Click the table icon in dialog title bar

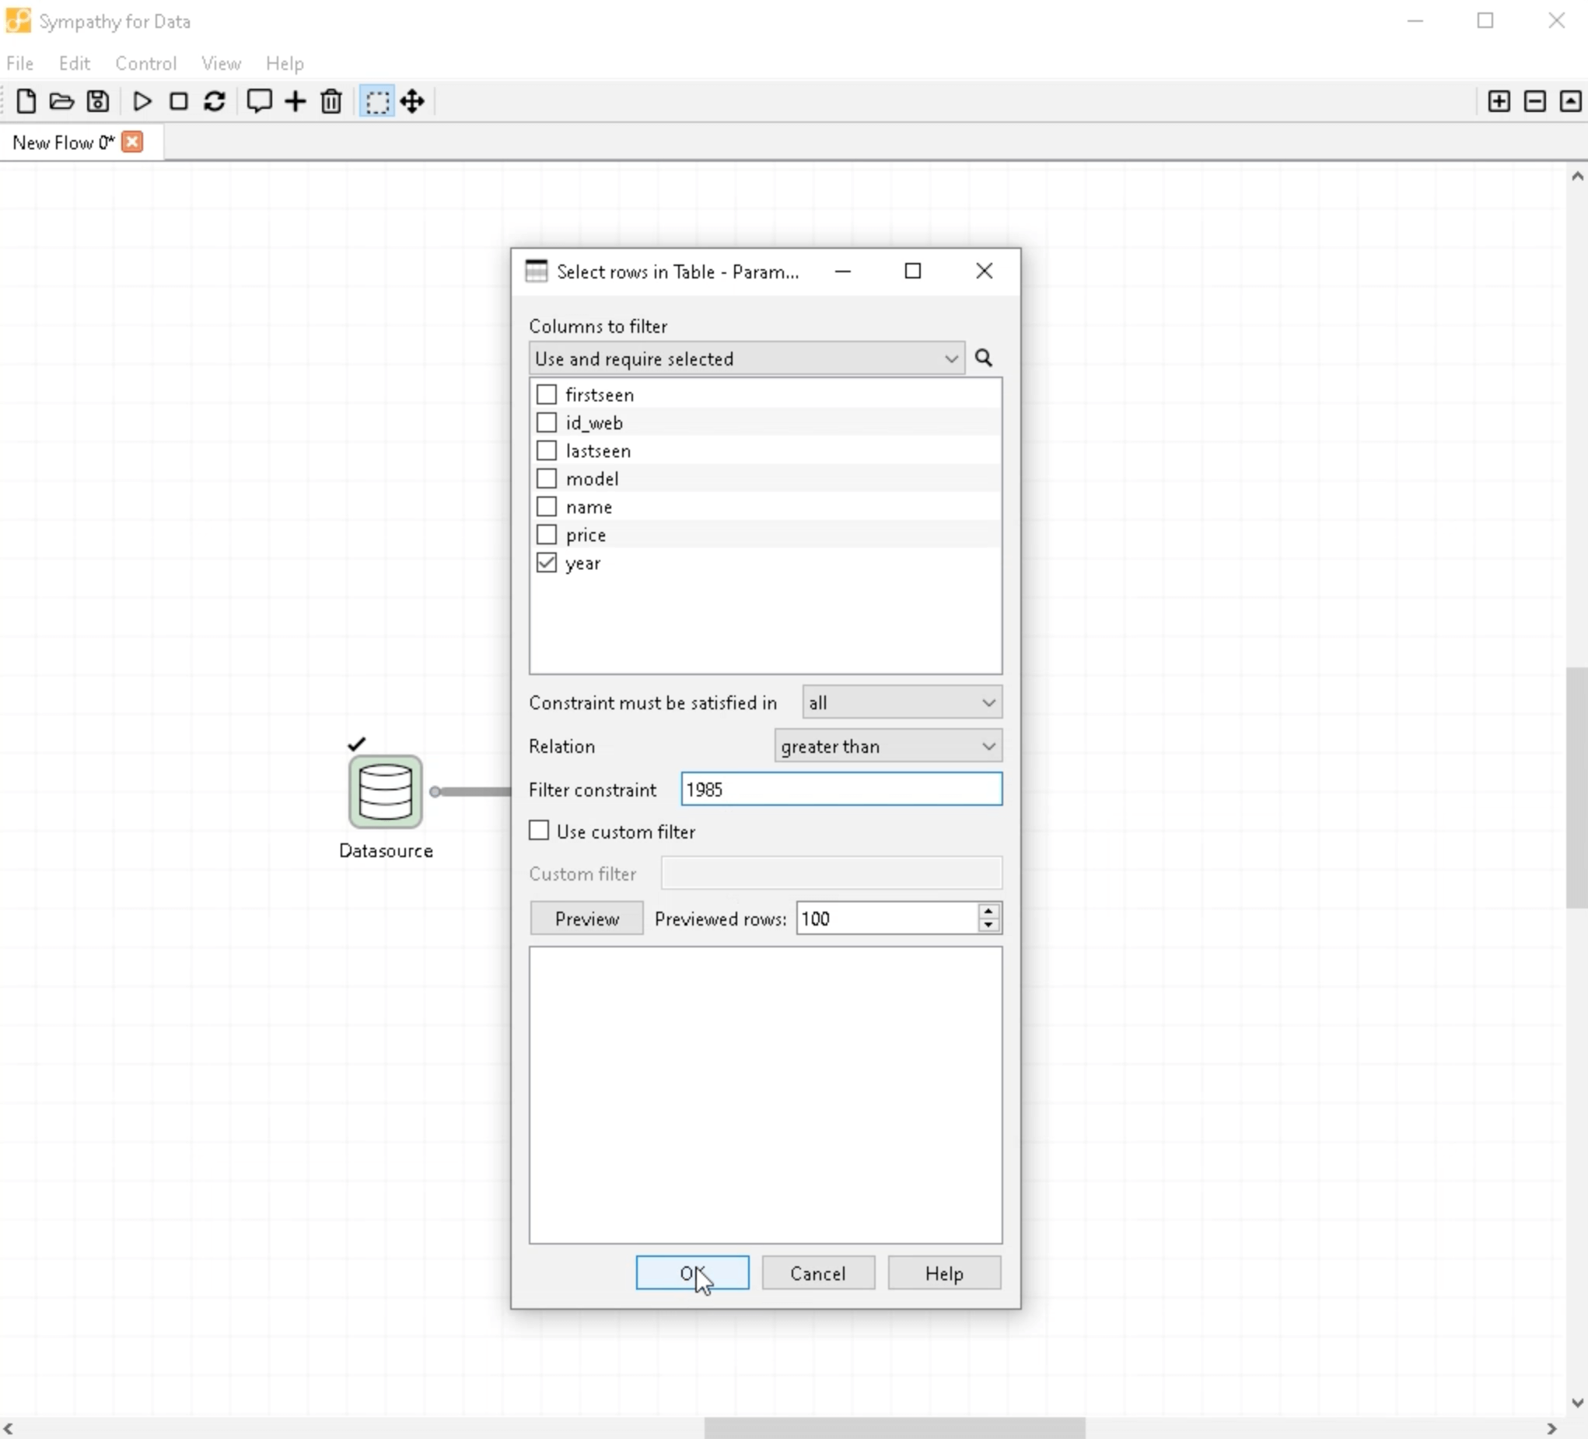click(537, 271)
